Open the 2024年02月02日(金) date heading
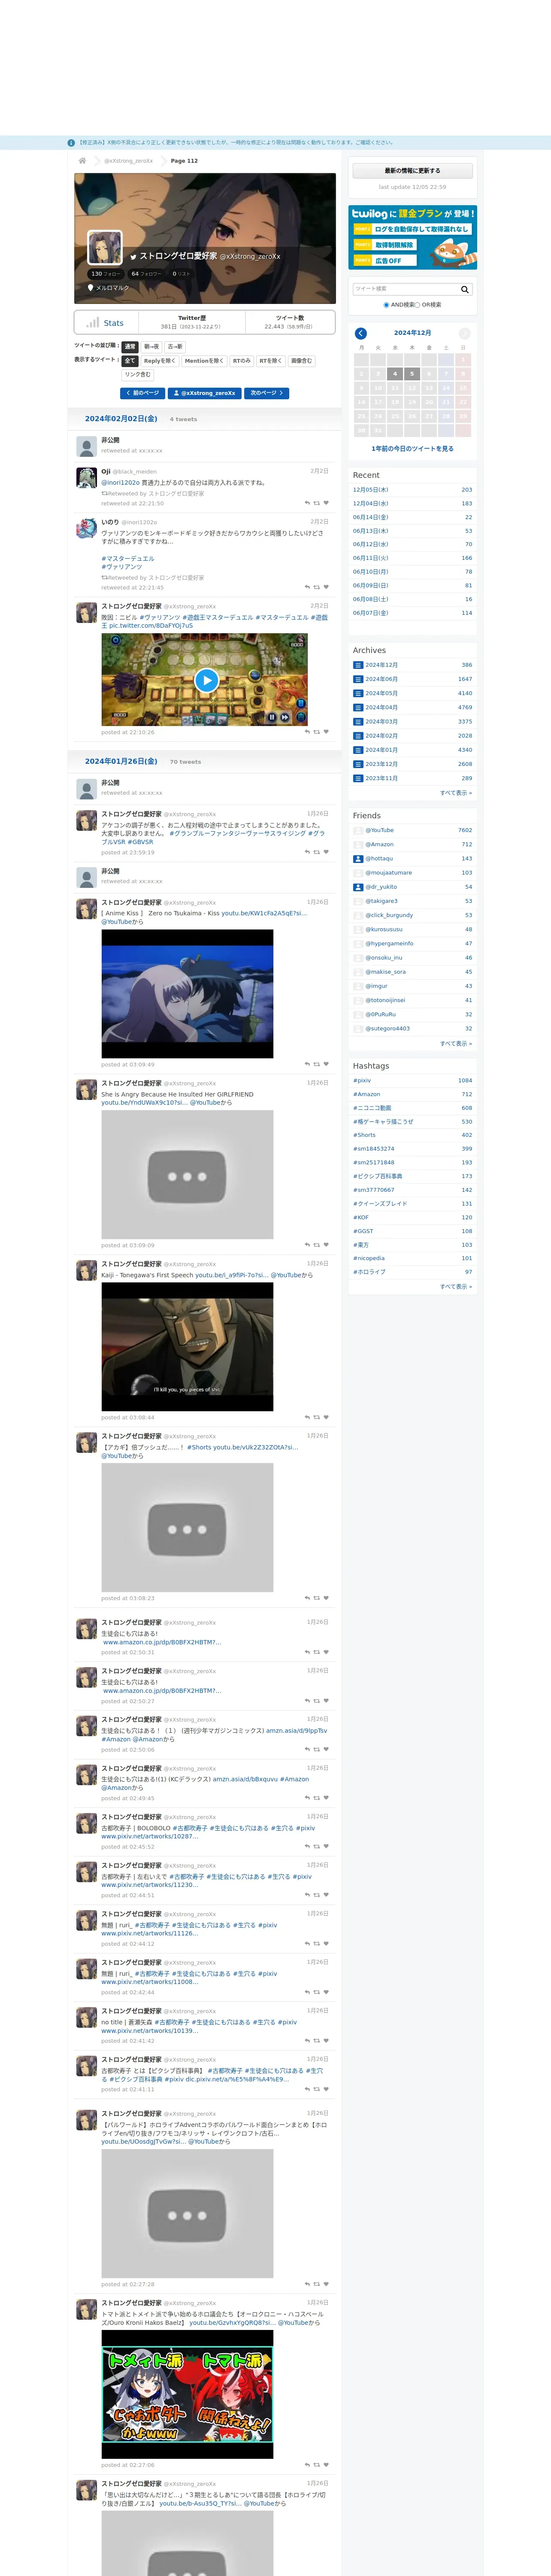Screen dimensions: 551x2576 click(121, 419)
